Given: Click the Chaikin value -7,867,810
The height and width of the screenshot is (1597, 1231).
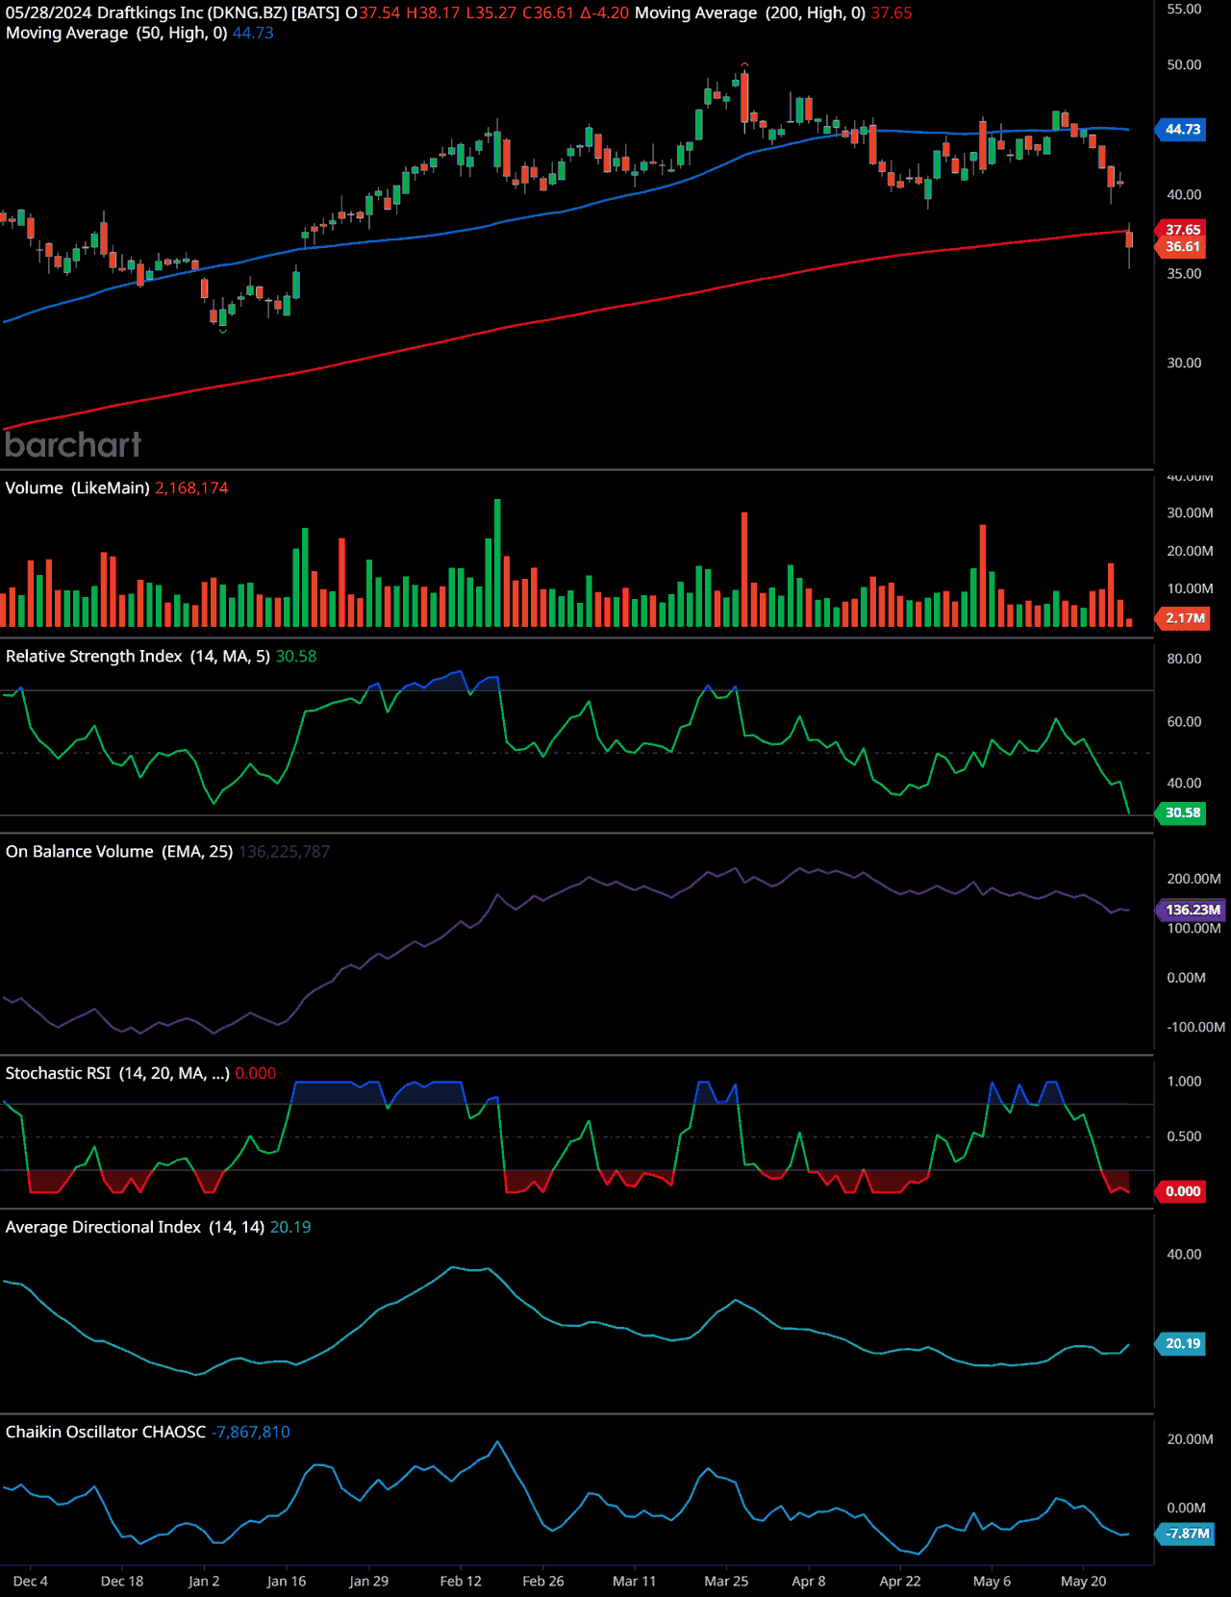Looking at the screenshot, I should point(251,1433).
